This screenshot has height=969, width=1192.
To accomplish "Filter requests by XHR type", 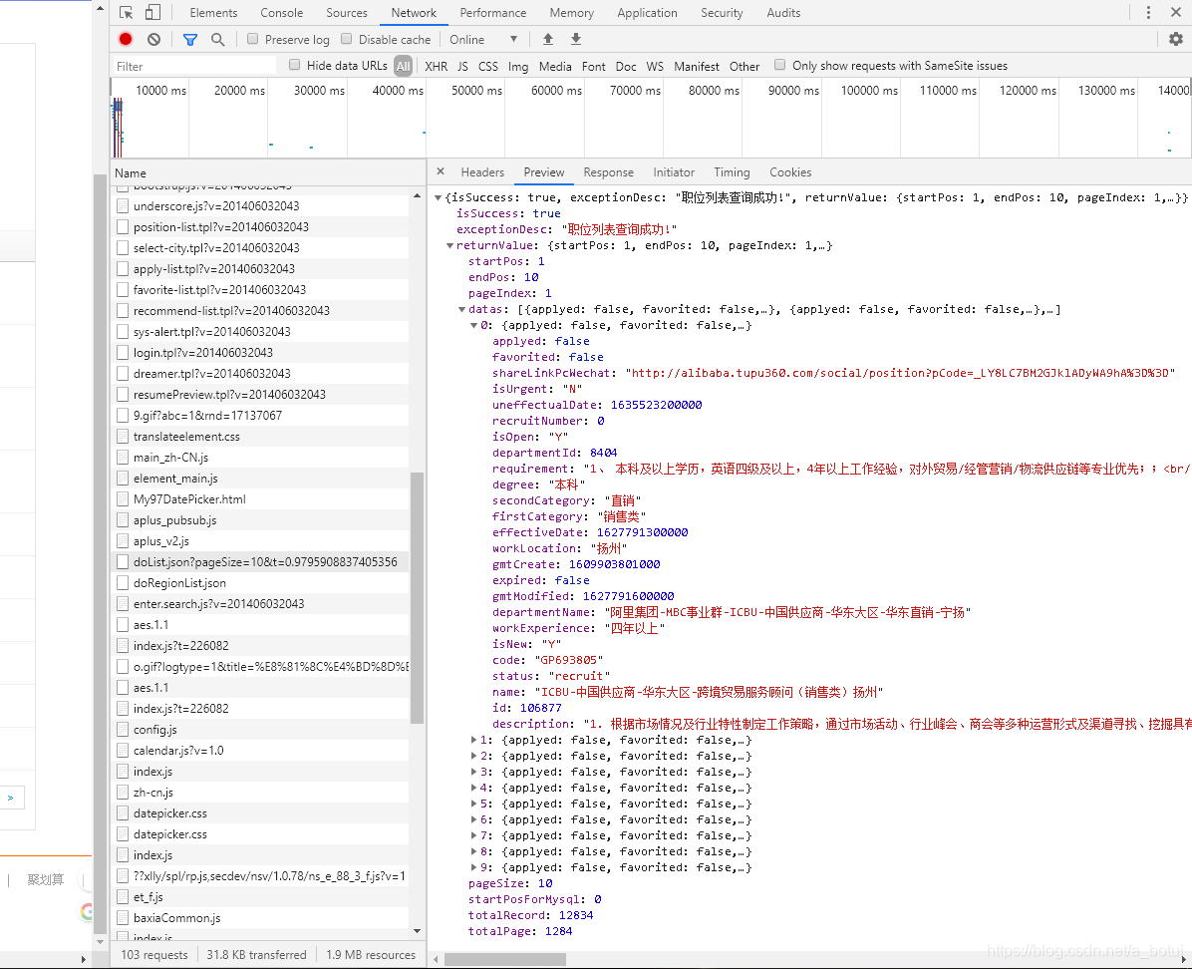I will point(437,66).
